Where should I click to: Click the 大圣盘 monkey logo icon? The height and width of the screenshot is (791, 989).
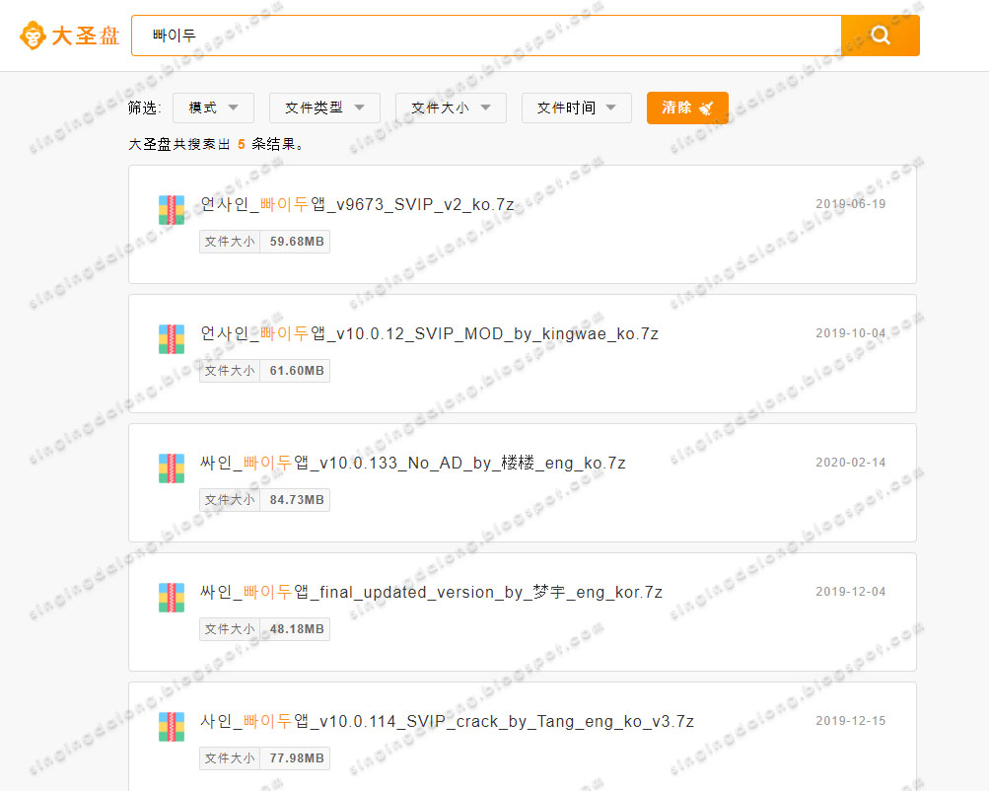[x=33, y=36]
